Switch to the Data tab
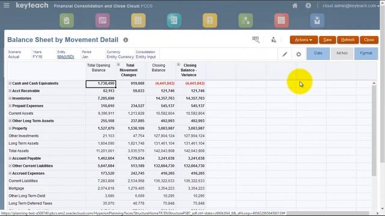This screenshot has width=385, height=216. coord(318,53)
